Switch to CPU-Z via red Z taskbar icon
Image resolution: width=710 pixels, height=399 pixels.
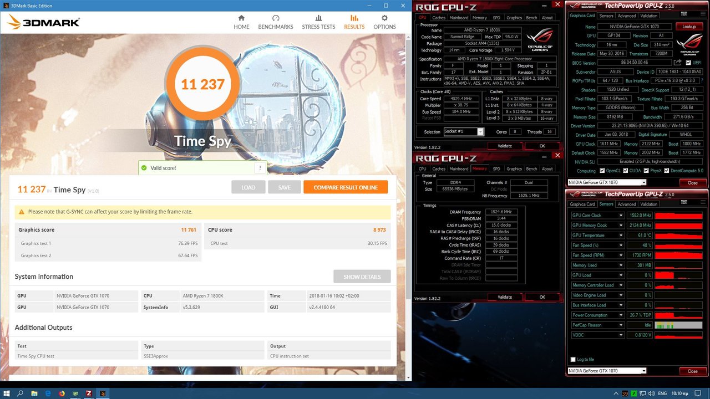pyautogui.click(x=89, y=393)
